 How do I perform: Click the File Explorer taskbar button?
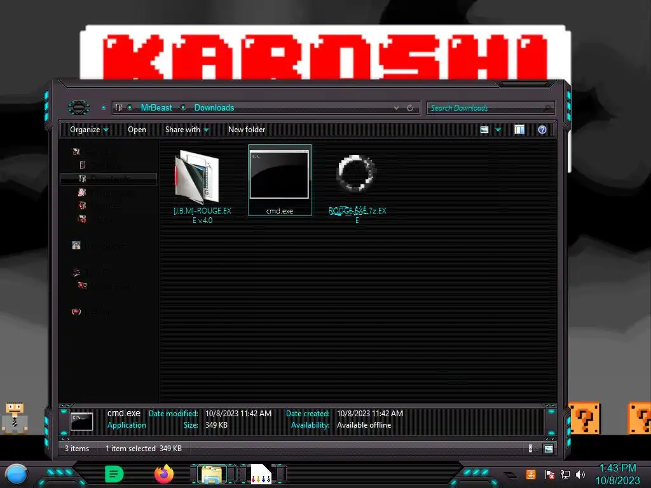coord(211,474)
